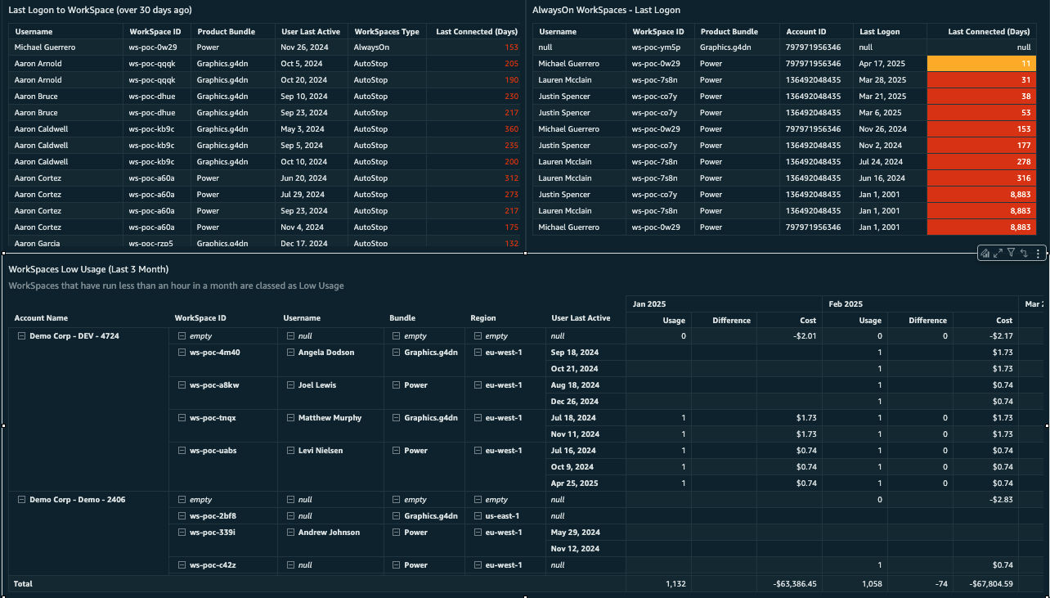This screenshot has width=1050, height=598.
Task: Click the User Last Active header in Low Usage
Action: pyautogui.click(x=581, y=318)
